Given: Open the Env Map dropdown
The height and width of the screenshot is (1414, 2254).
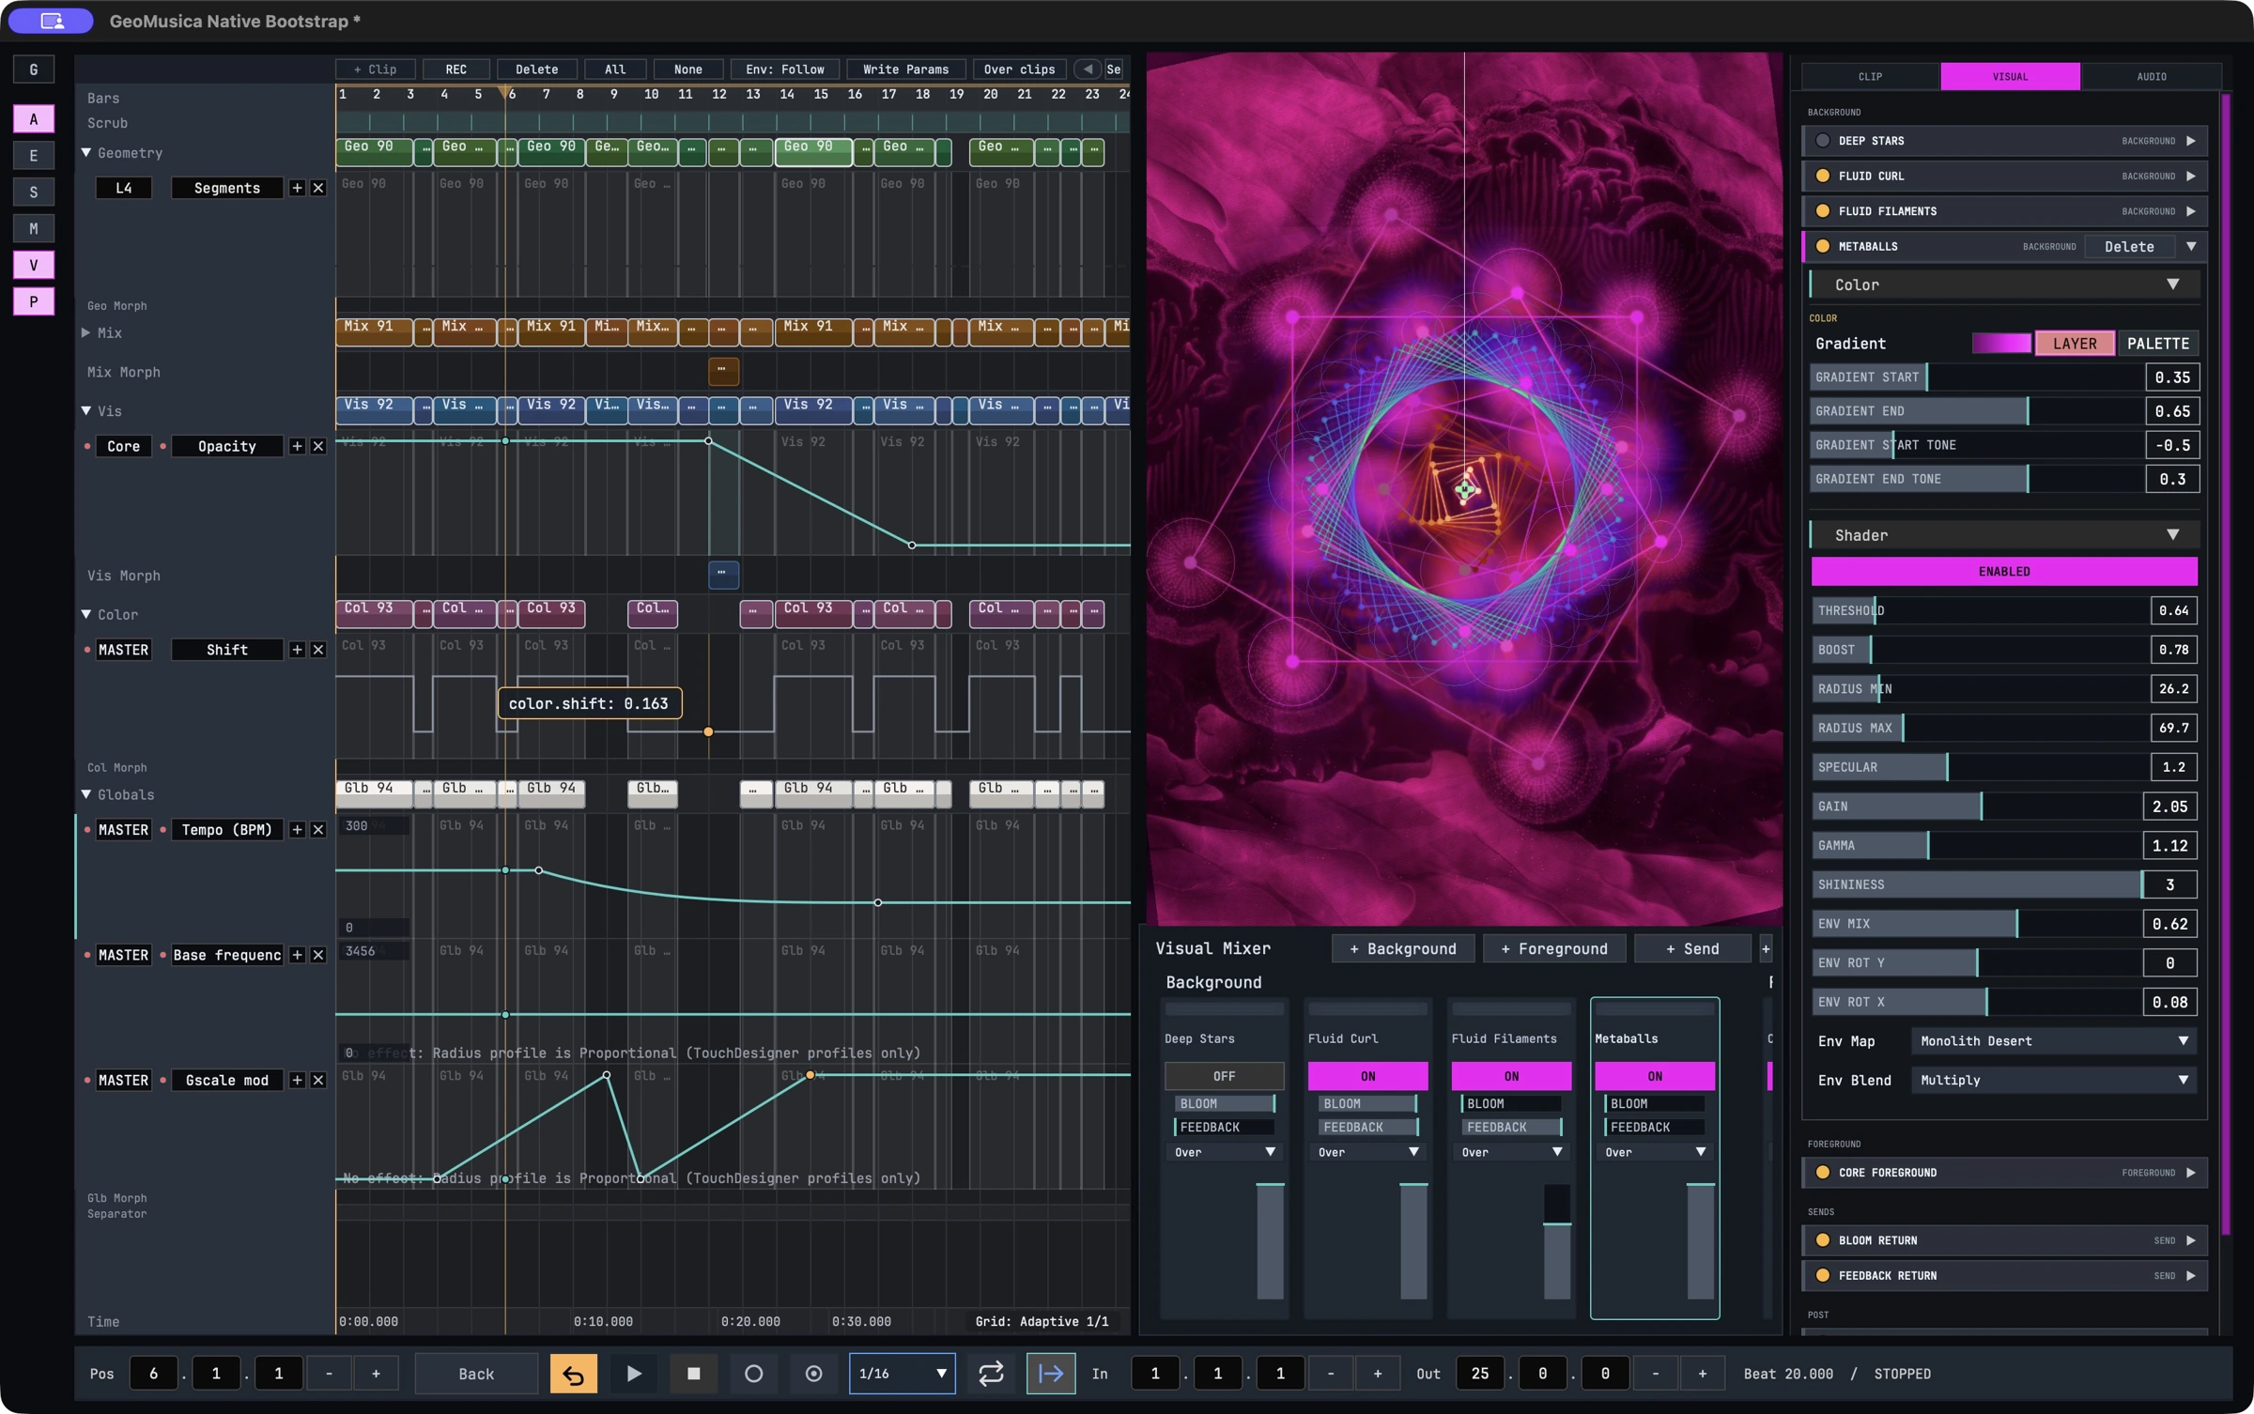Looking at the screenshot, I should coord(2053,1040).
